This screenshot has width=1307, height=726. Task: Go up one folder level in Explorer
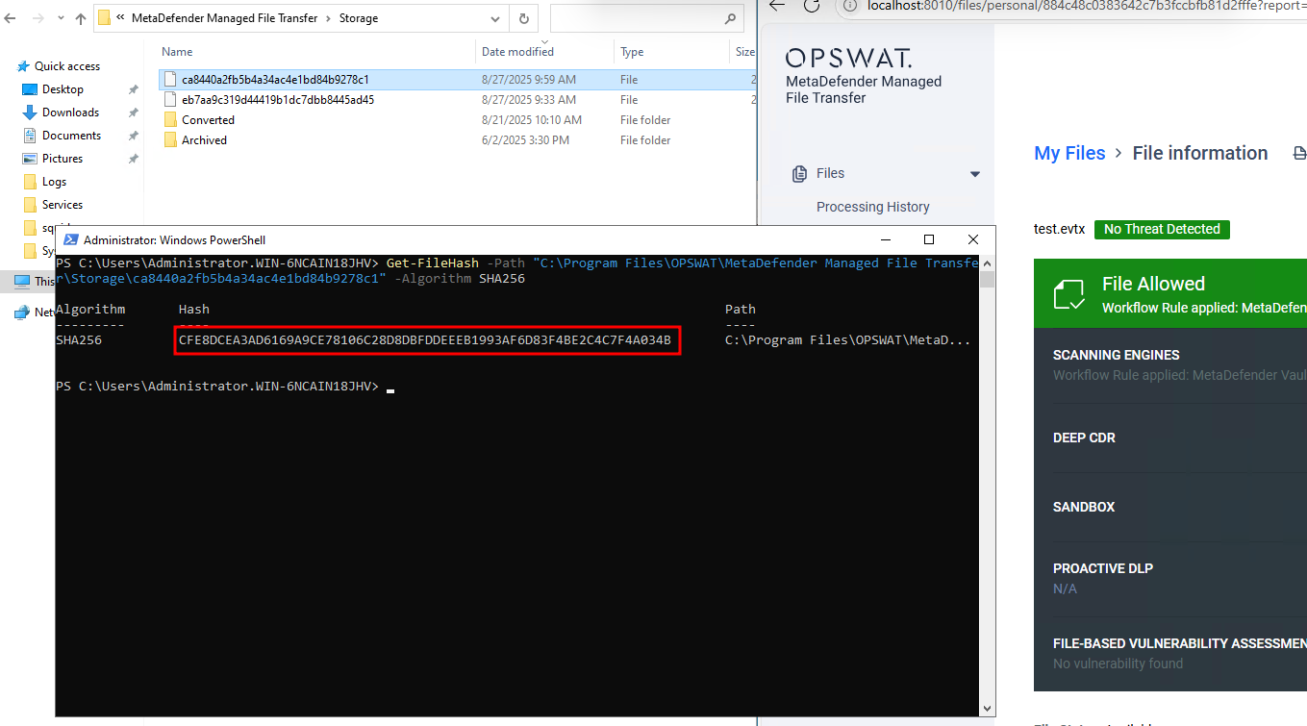81,18
